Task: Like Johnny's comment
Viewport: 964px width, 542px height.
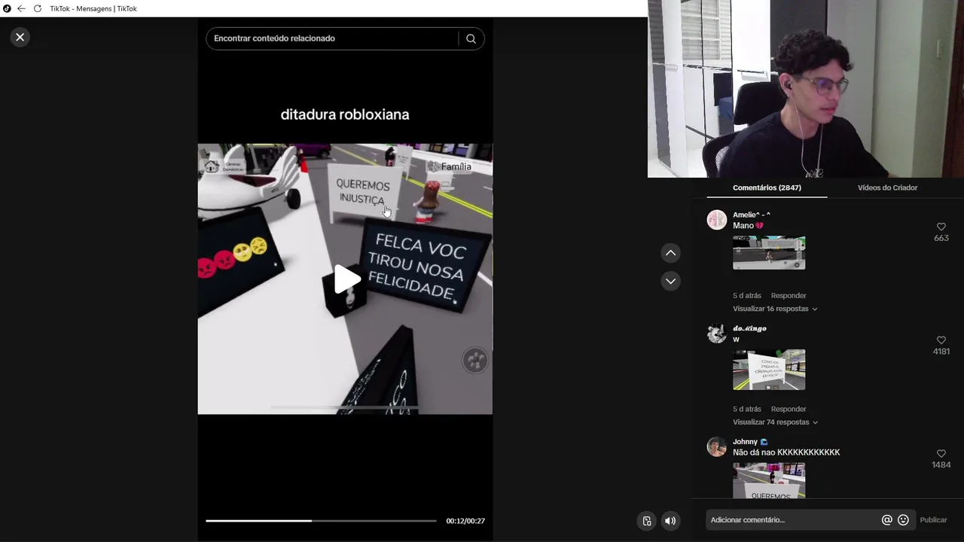Action: coord(941,453)
